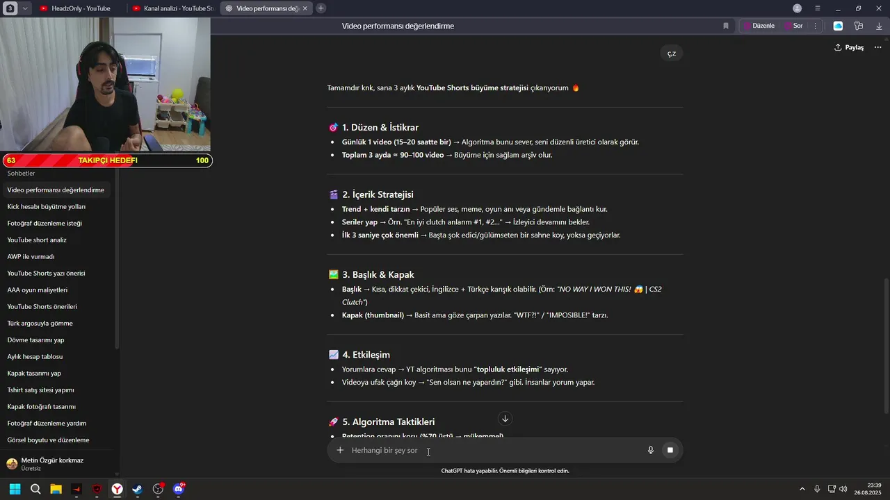Click the tray microphone icon
890x500 pixels.
tap(817, 489)
